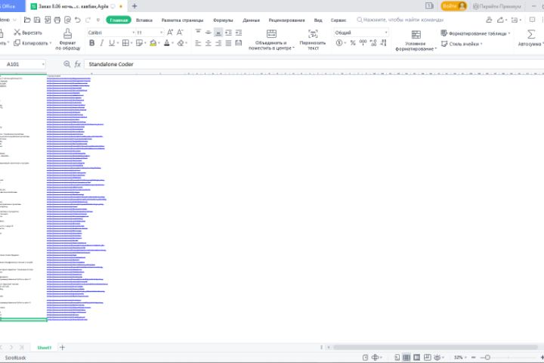
Task: Open the Рецензирование ribbon tab
Action: pyautogui.click(x=286, y=20)
